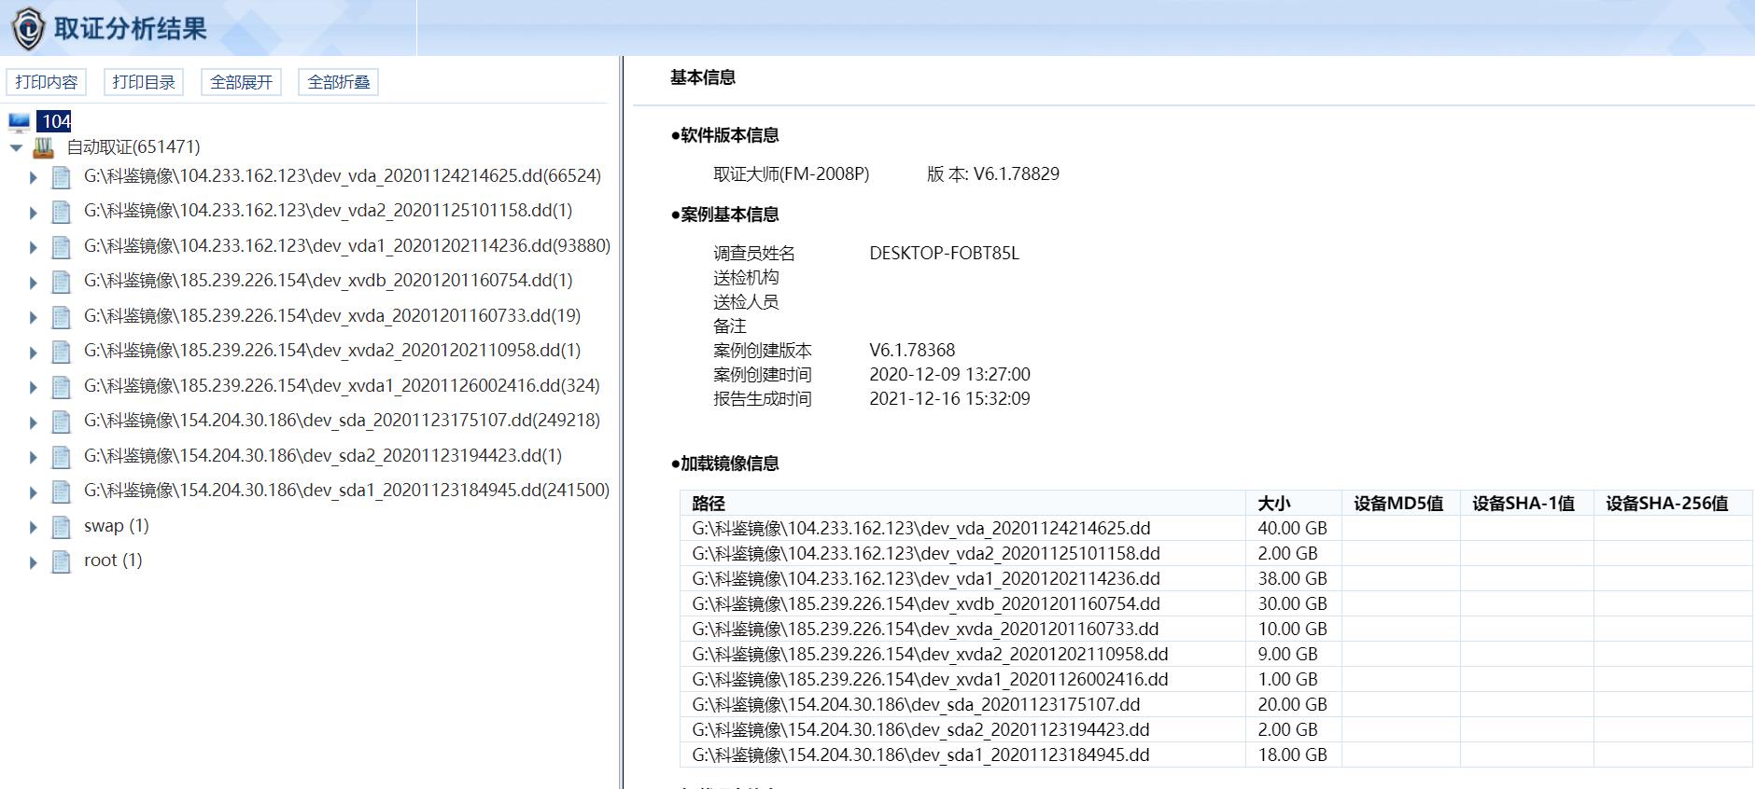Image resolution: width=1755 pixels, height=789 pixels.
Task: Click 全部展开 to expand all
Action: (x=241, y=82)
